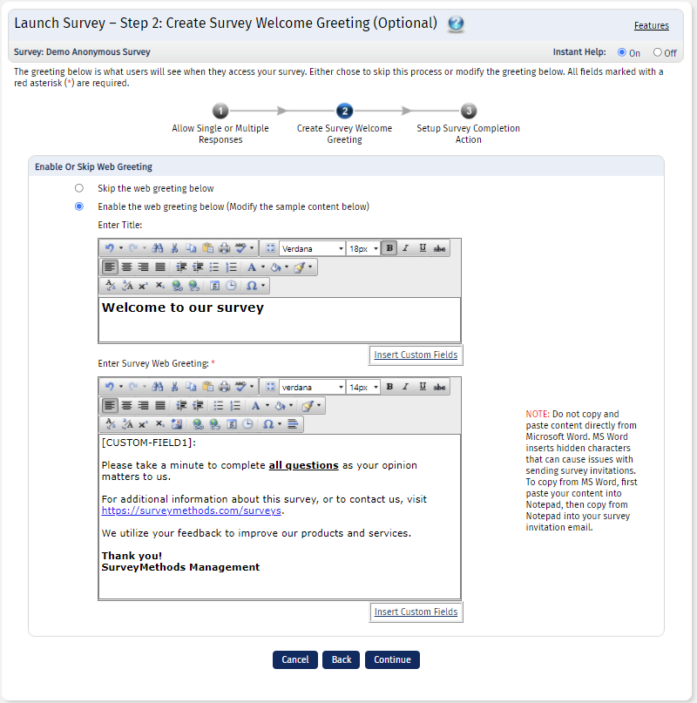Image resolution: width=697 pixels, height=703 pixels.
Task: Open Find and Replace in greeting editor
Action: coord(158,387)
